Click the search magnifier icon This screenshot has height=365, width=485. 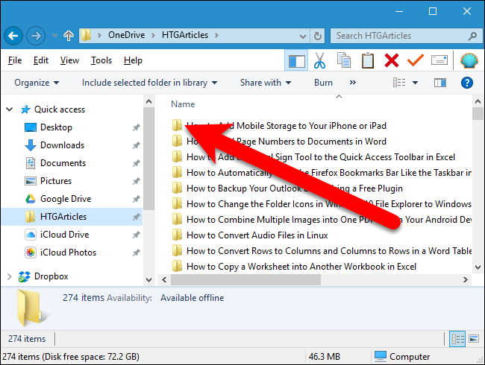coord(472,36)
